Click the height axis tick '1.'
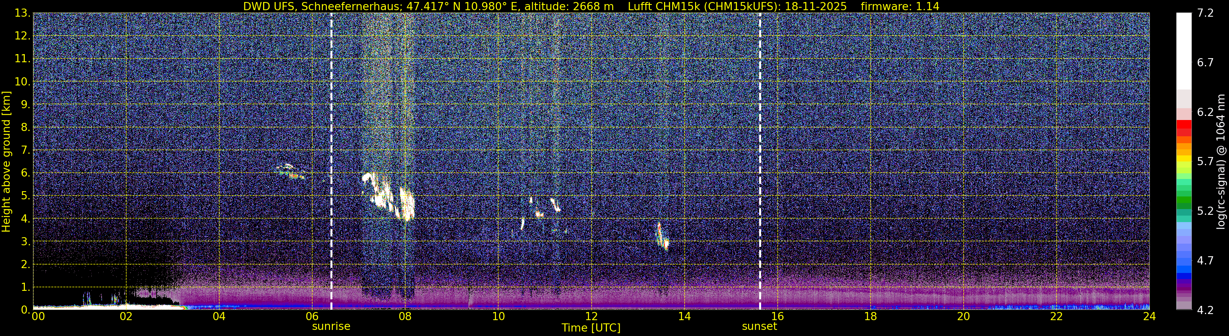Screen dimensions: 1229x336 (x=25, y=288)
